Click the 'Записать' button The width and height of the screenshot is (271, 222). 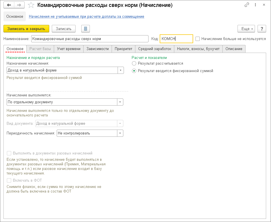[x=64, y=29]
